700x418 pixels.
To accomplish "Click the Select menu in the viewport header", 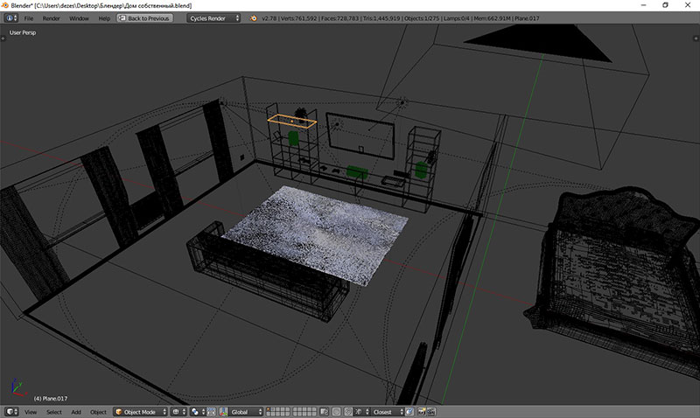I will point(54,411).
